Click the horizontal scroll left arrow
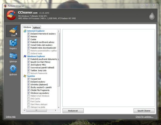The height and width of the screenshot is (125, 161). [x=24, y=110]
